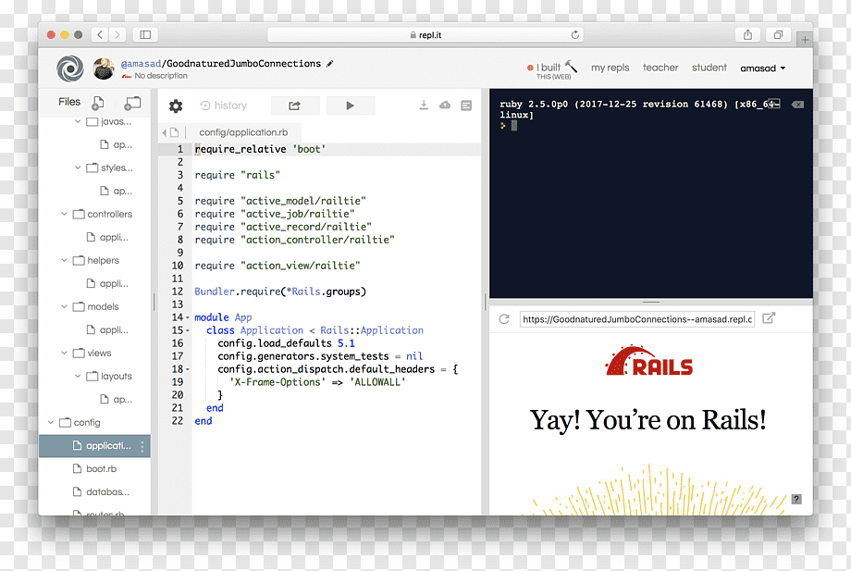This screenshot has height=571, width=851.
Task: Open the amasad user dropdown
Action: [762, 68]
